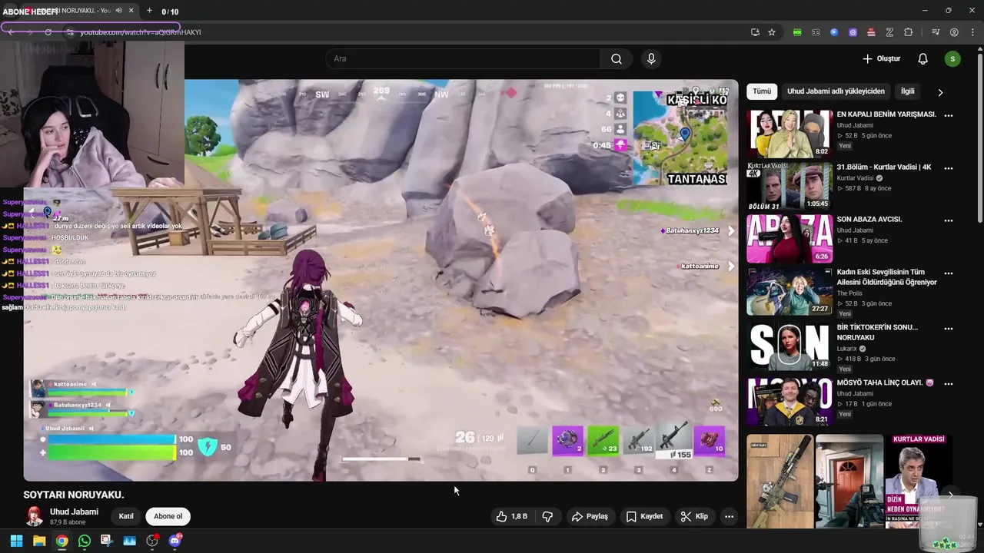Open more actions menu below video
The image size is (984, 553).
[729, 516]
